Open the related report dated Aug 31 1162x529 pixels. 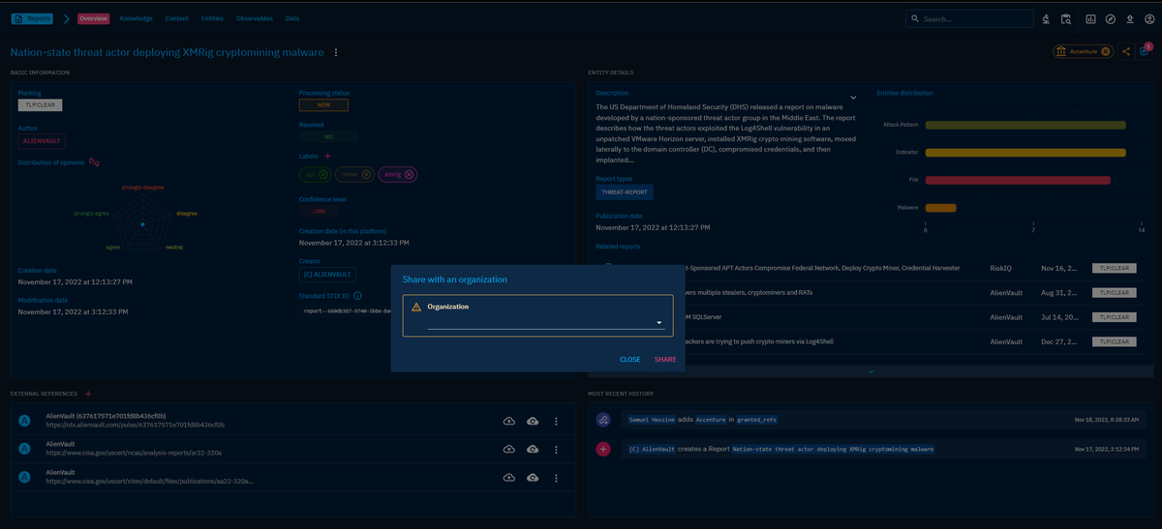pos(871,292)
